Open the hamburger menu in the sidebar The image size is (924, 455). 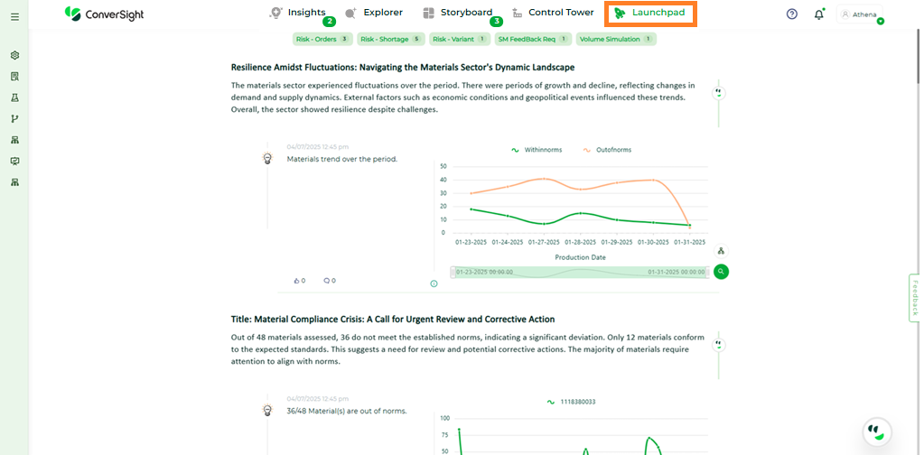tap(14, 16)
